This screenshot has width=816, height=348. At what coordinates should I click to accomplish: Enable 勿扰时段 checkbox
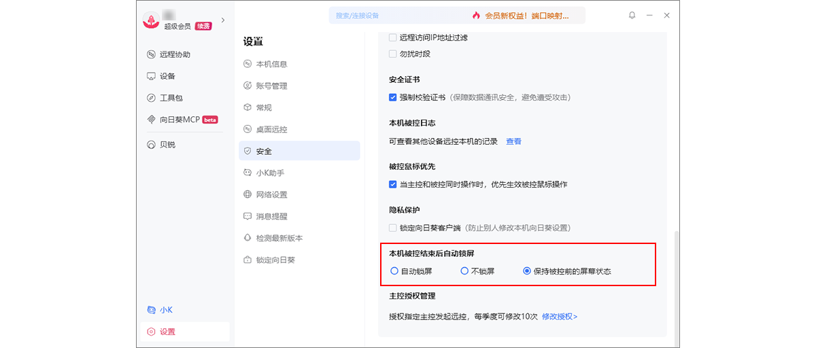click(x=393, y=54)
